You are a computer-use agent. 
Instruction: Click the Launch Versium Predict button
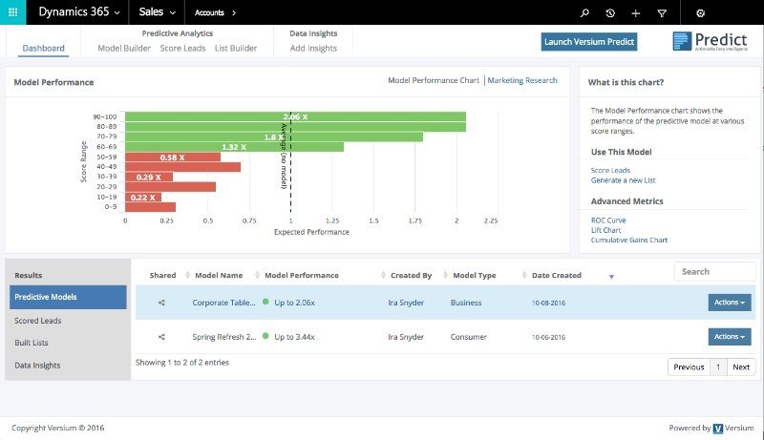coord(589,42)
